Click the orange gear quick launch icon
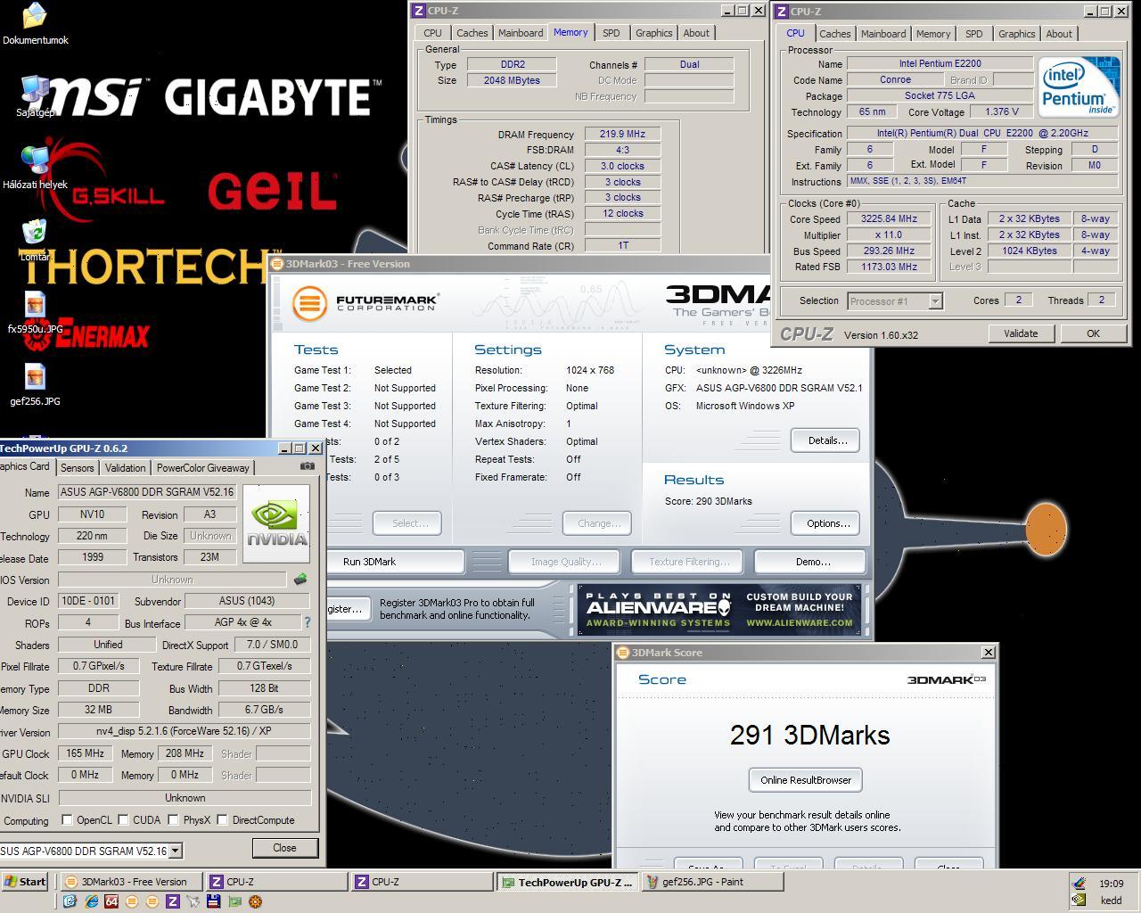The height and width of the screenshot is (913, 1141). click(255, 901)
